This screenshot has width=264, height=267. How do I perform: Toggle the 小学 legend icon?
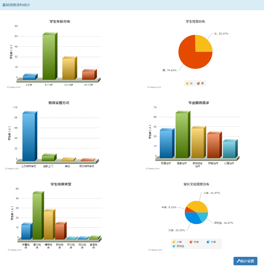coord(174,242)
